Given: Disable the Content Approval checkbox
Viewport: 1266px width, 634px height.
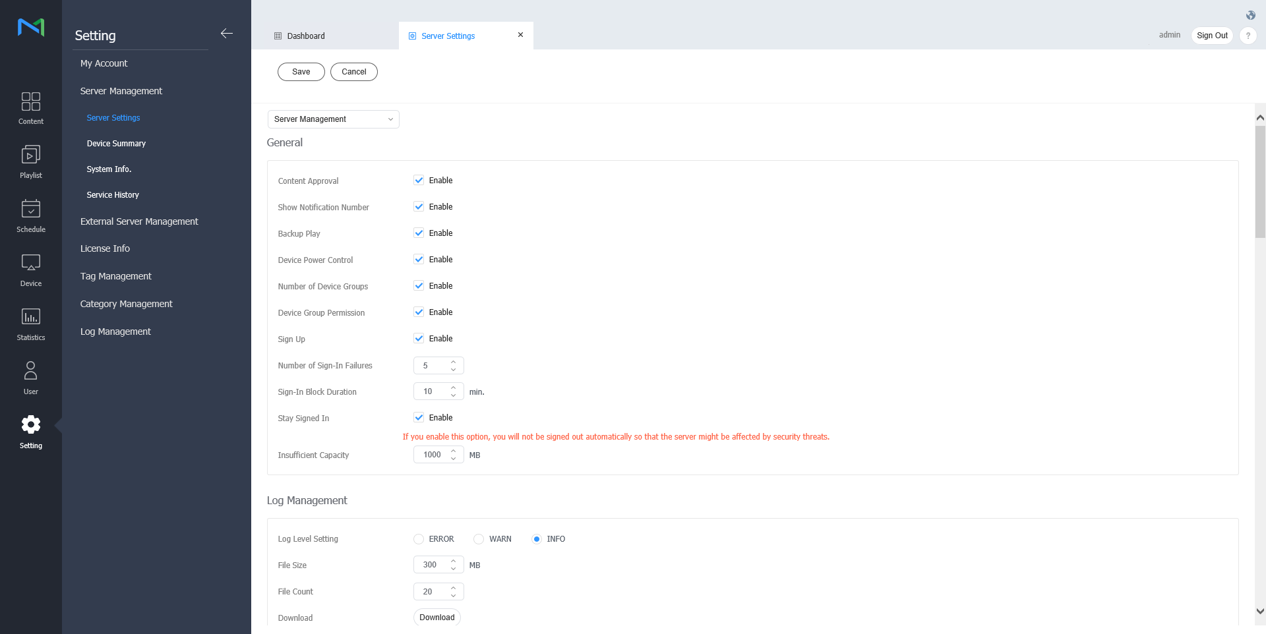Looking at the screenshot, I should coord(419,181).
